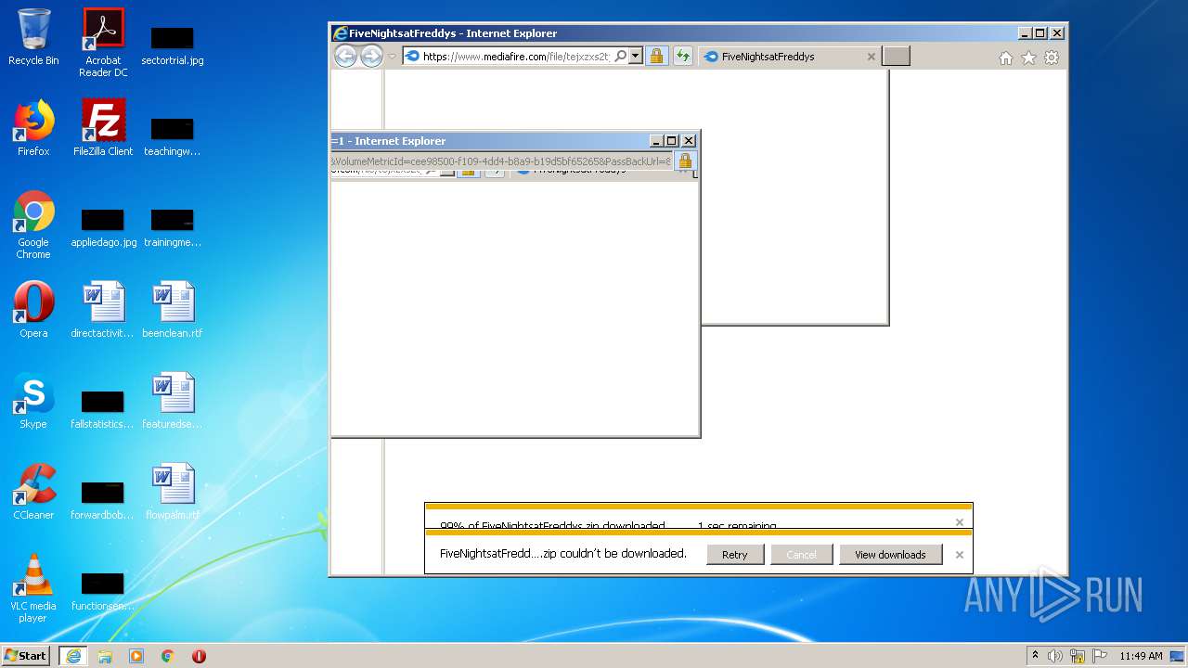Image resolution: width=1188 pixels, height=668 pixels.
Task: Open Windows Explorer from taskbar
Action: tap(105, 655)
